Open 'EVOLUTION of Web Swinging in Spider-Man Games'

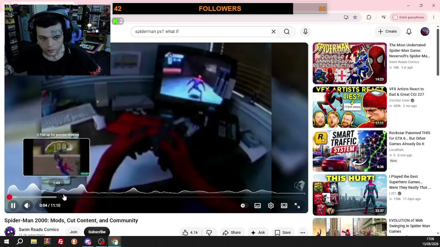tap(409, 226)
